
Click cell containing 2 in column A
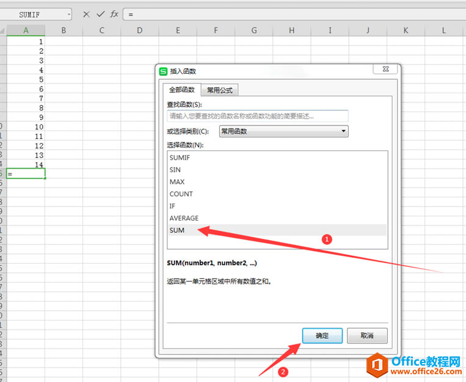pos(26,51)
